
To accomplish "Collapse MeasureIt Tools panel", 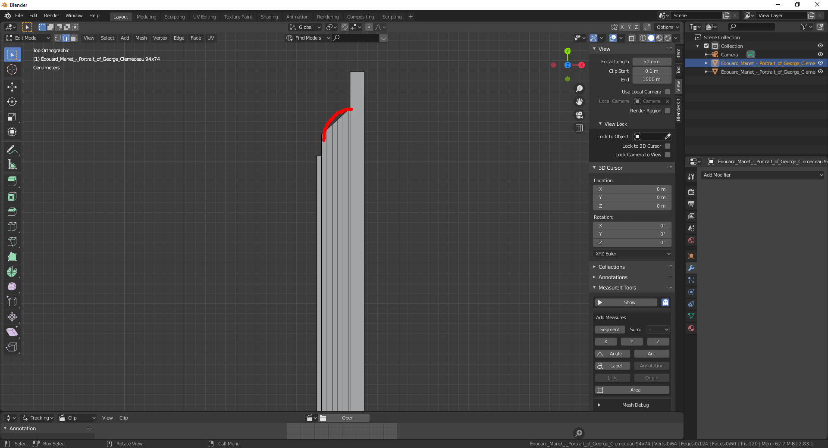I will point(617,288).
